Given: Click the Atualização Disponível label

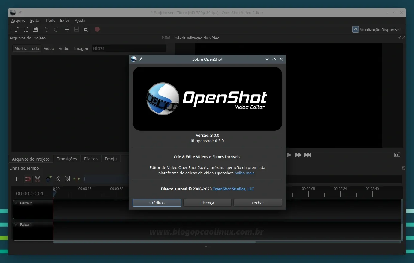Looking at the screenshot, I should (380, 30).
